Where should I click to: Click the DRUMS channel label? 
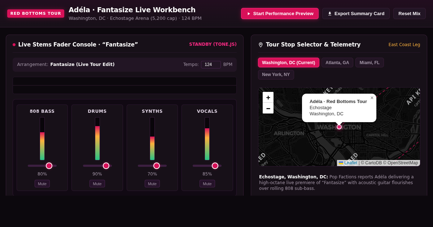point(97,111)
